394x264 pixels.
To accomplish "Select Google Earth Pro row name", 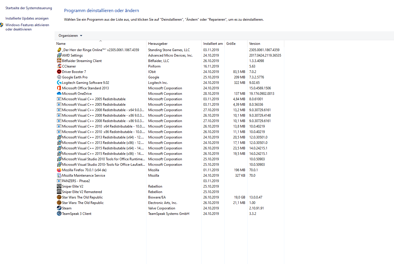I will point(75,77).
